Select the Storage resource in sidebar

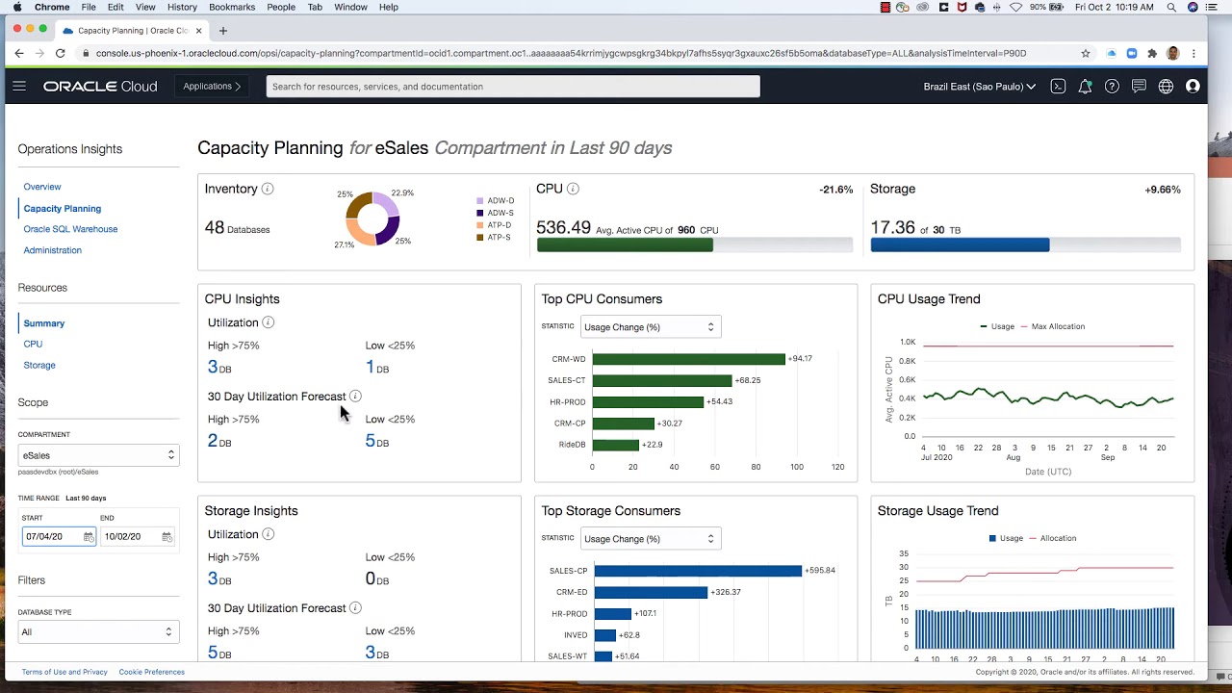point(39,365)
